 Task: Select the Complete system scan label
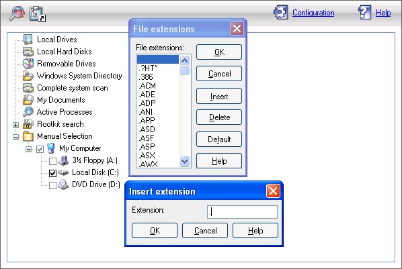coord(73,88)
